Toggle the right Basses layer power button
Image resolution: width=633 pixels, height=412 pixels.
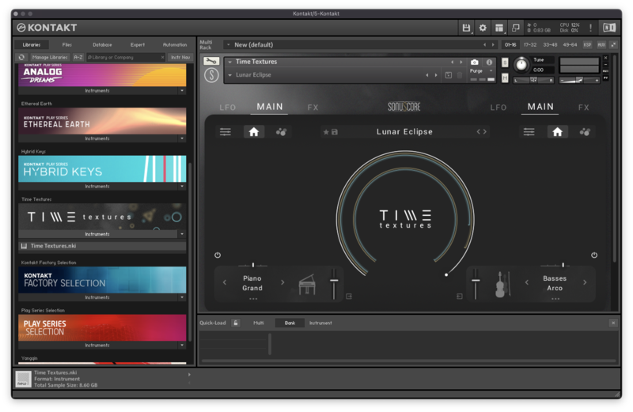(593, 255)
